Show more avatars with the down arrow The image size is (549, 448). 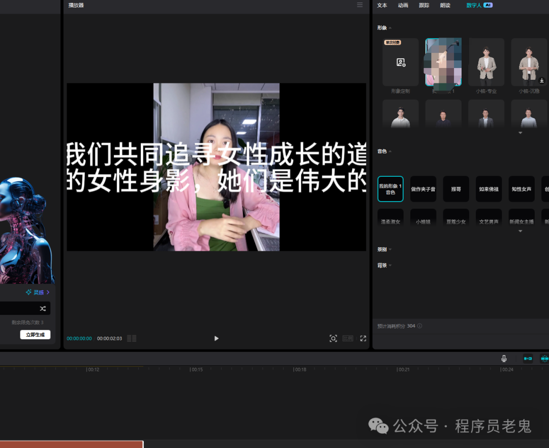(521, 133)
